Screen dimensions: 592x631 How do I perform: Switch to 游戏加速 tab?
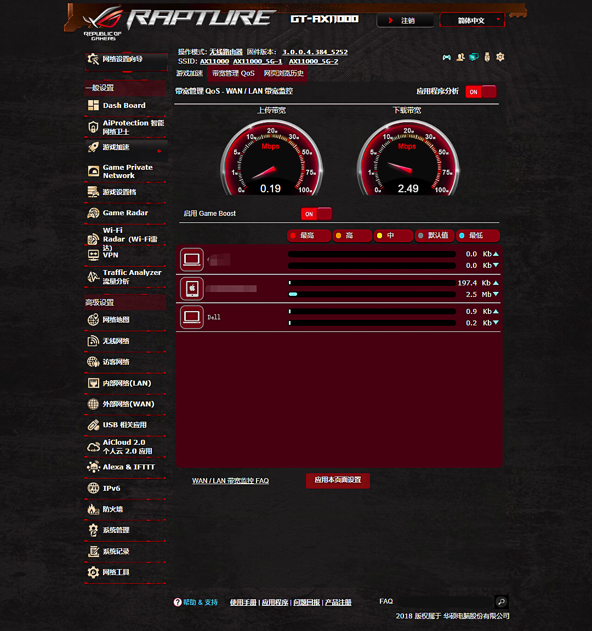point(190,73)
